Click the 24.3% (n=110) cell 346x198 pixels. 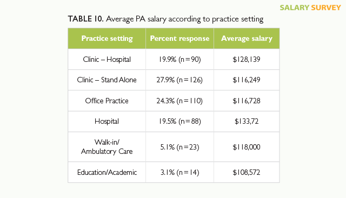coord(179,101)
